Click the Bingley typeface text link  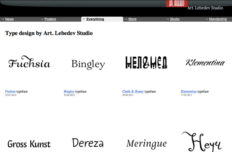(x=69, y=92)
